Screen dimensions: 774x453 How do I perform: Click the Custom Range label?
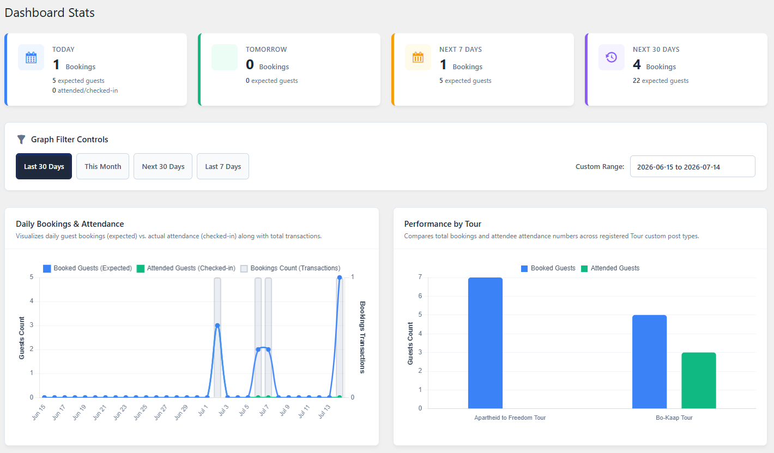tap(600, 167)
